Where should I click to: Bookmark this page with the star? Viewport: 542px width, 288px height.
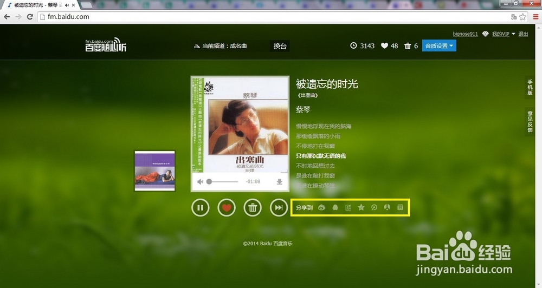tap(523, 17)
